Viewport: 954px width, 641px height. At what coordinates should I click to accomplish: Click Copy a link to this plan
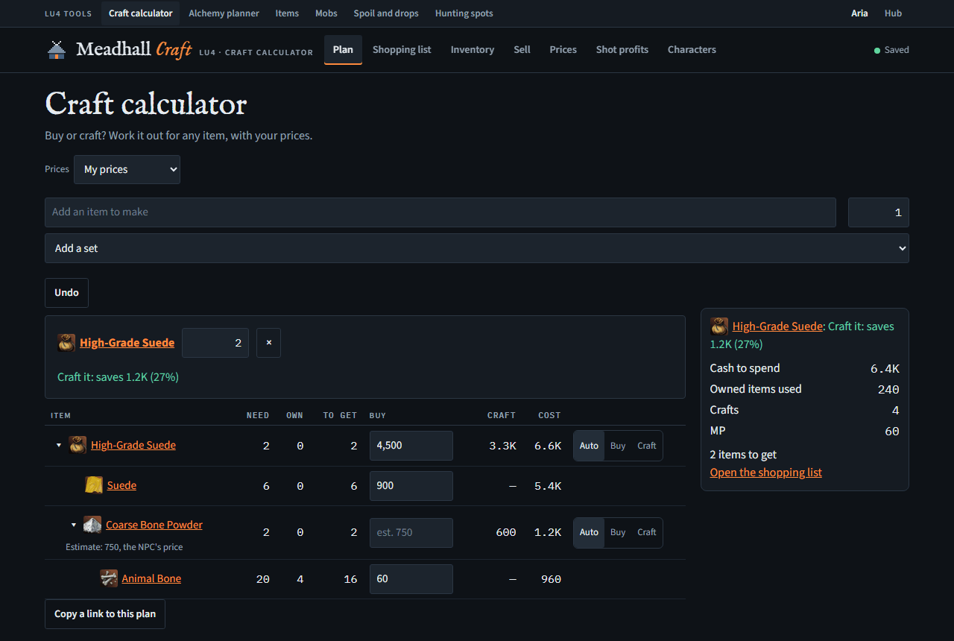[x=105, y=614]
